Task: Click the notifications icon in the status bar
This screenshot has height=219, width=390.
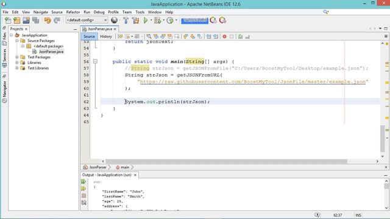Action: point(317,215)
